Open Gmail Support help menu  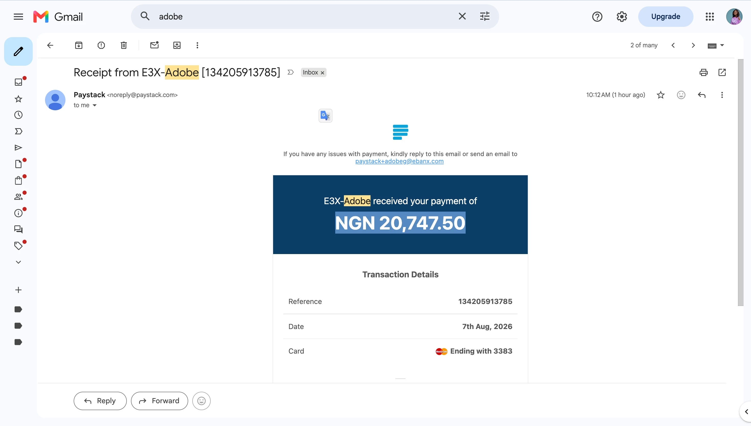[597, 17]
